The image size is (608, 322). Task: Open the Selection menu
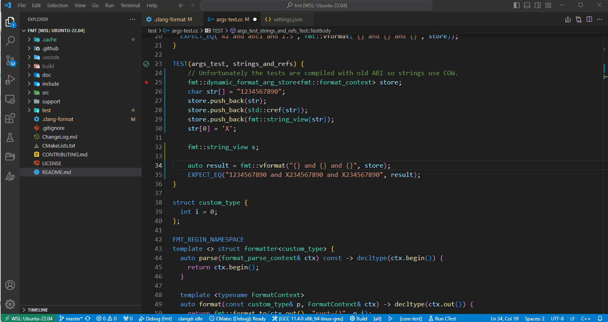point(58,5)
